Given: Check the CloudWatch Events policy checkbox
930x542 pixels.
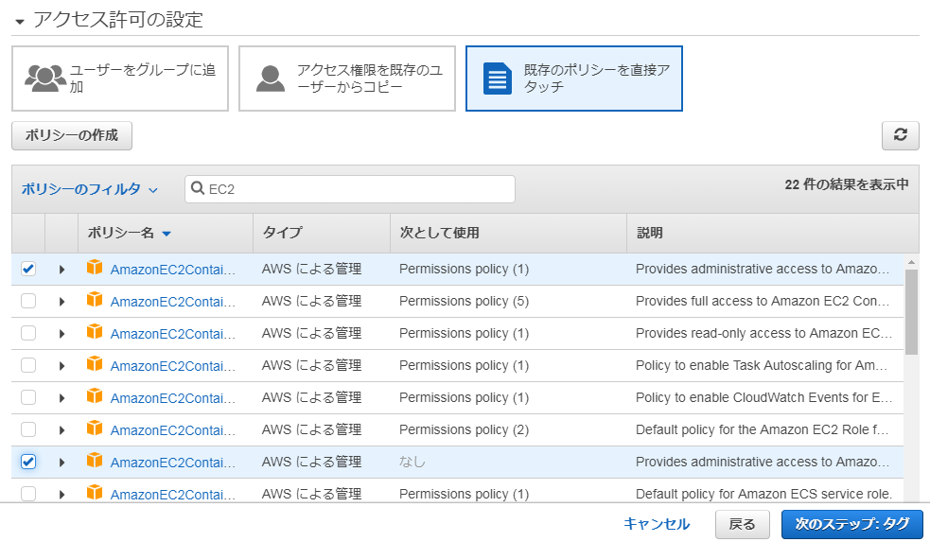Looking at the screenshot, I should point(28,396).
